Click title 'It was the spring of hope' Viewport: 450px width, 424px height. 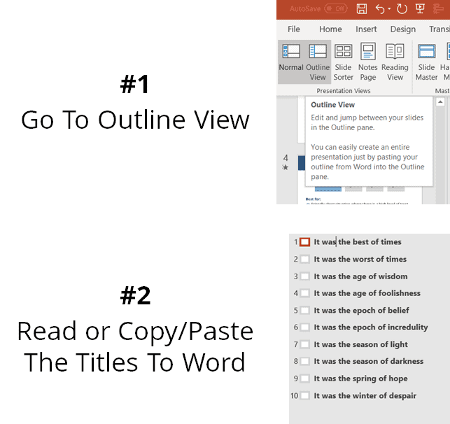tap(360, 379)
